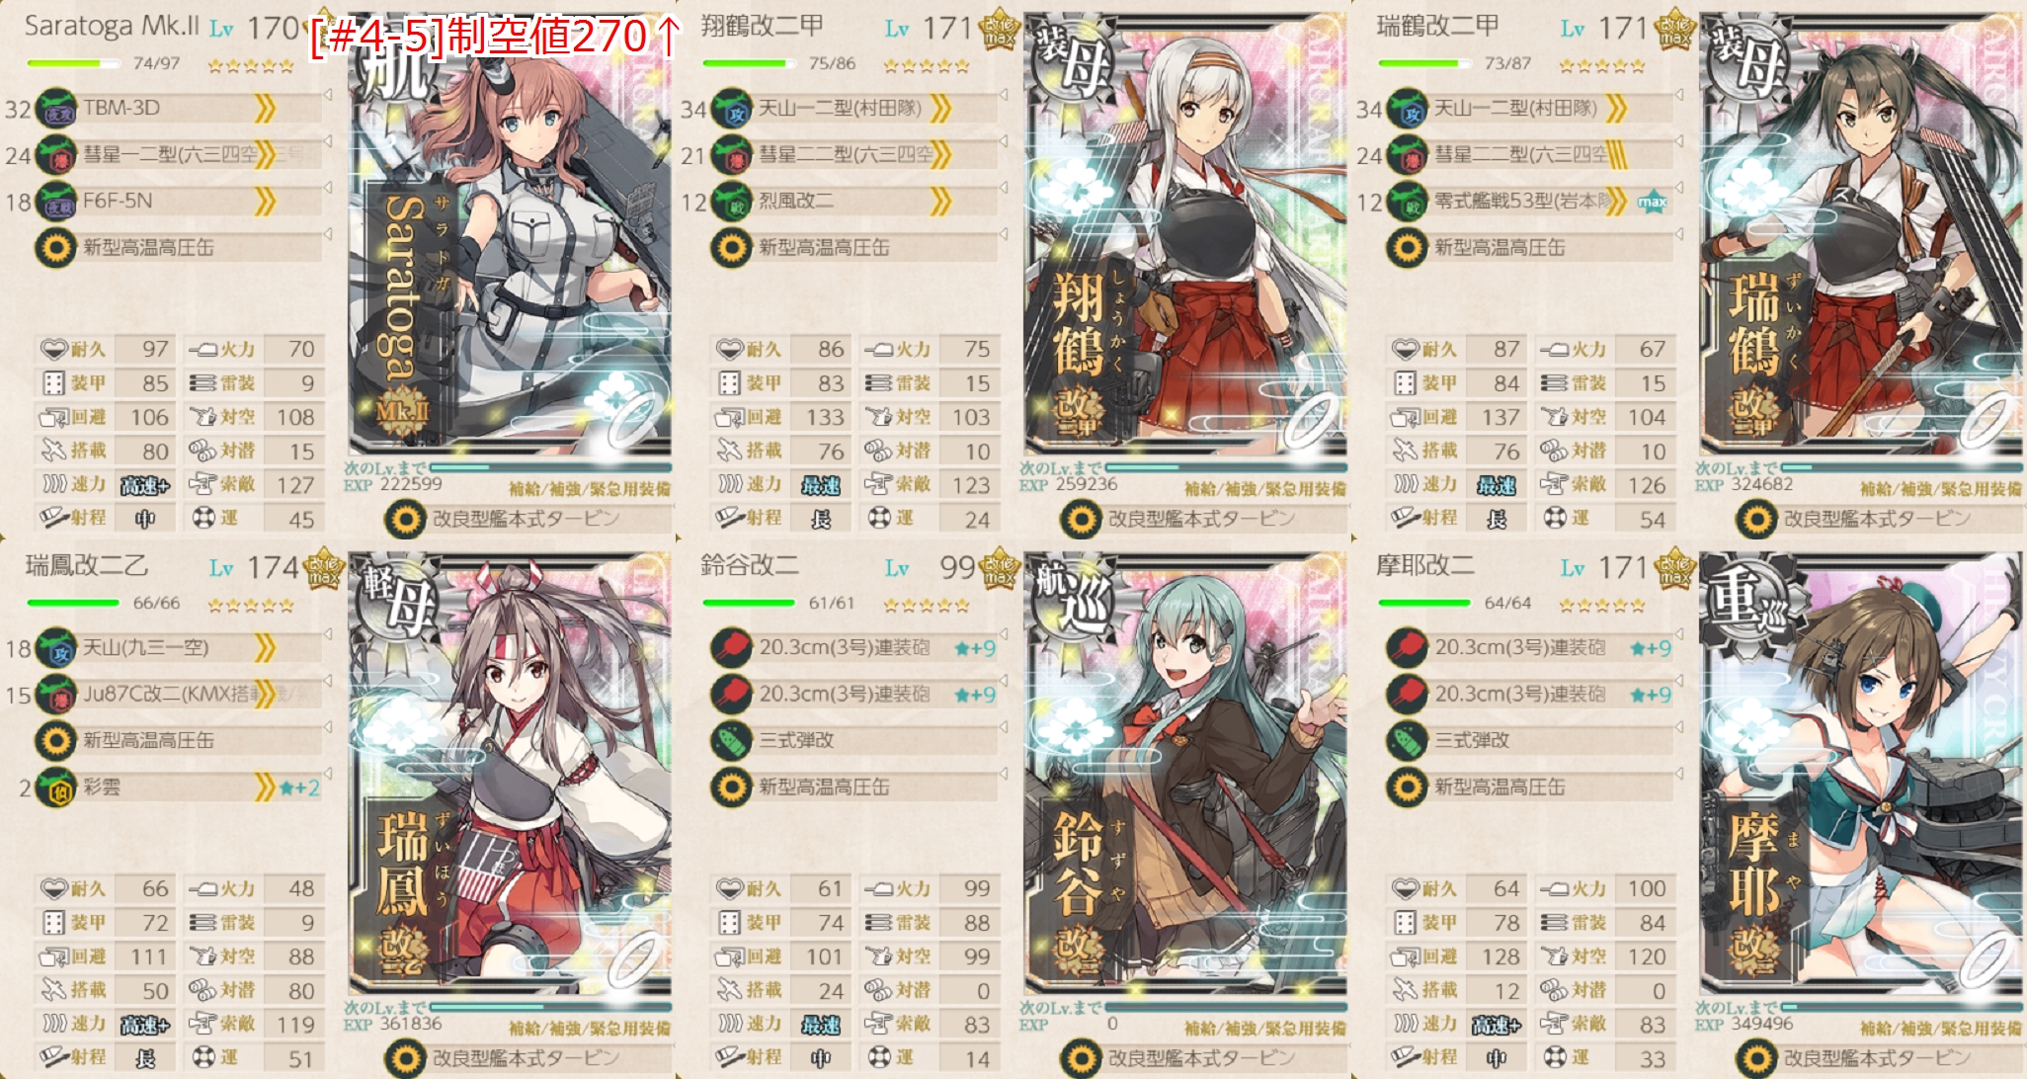Click Zuikaku's green HP bar 73/87
2027x1079 pixels.
(x=1419, y=63)
